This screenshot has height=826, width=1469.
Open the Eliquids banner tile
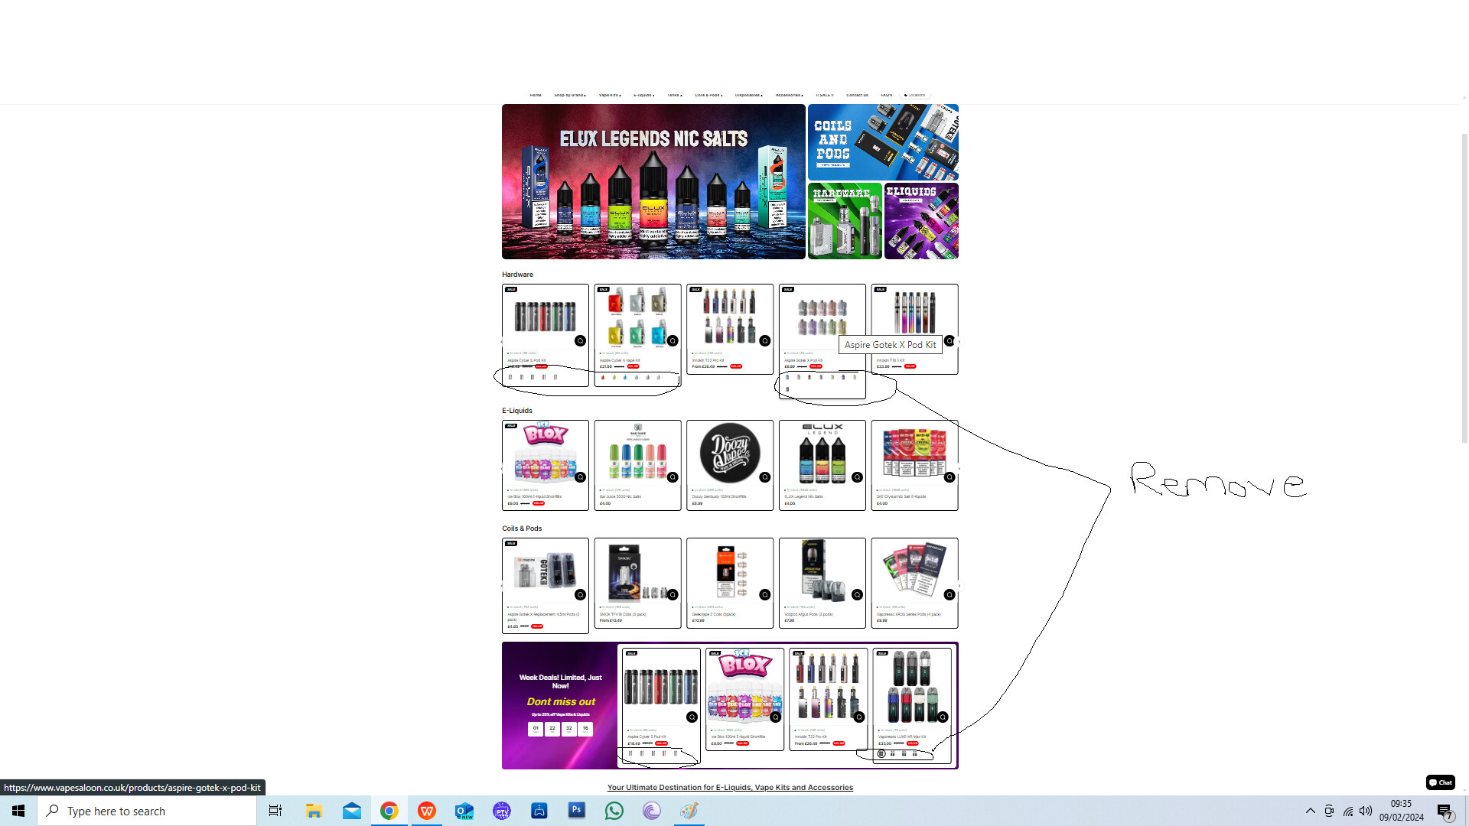coord(921,221)
